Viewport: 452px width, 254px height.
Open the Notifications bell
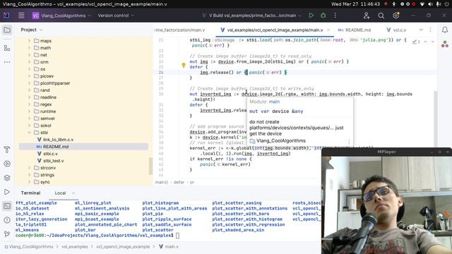coord(445,30)
